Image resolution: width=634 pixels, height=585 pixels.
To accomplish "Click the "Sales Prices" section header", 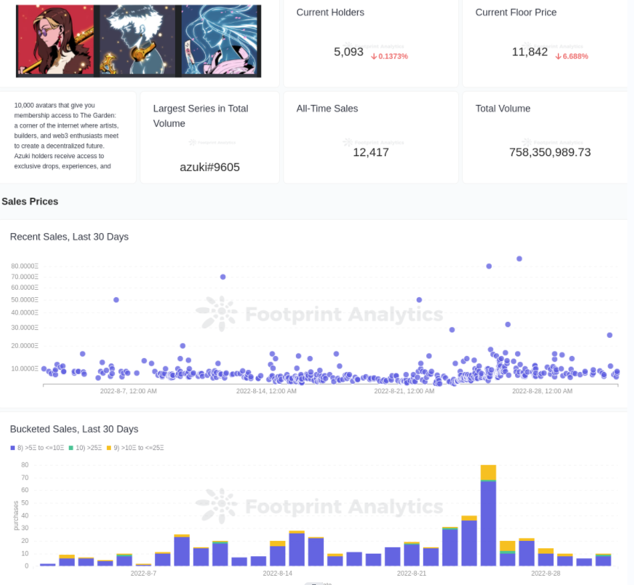I will [29, 201].
